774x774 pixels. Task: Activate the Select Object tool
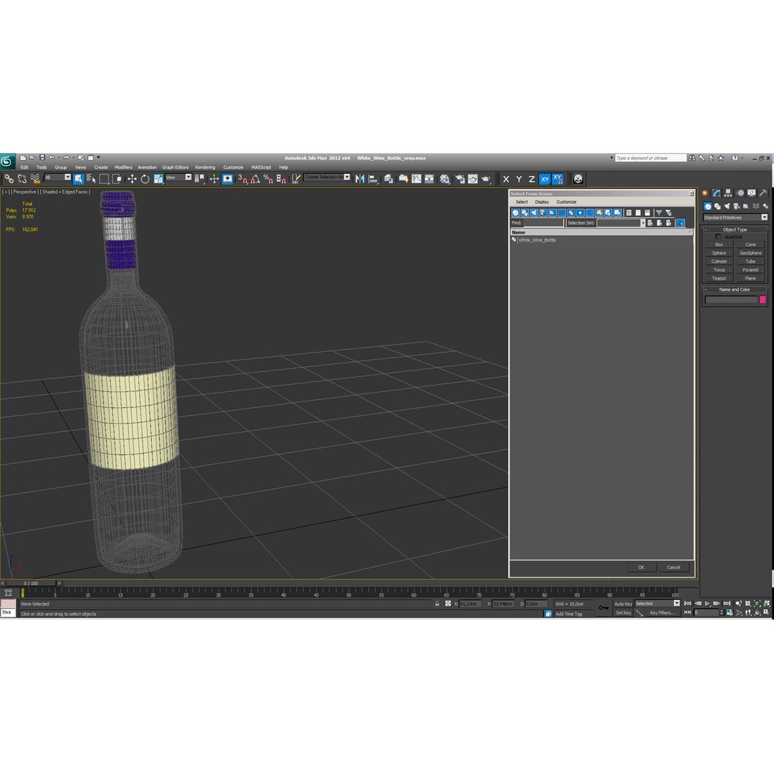pos(78,178)
